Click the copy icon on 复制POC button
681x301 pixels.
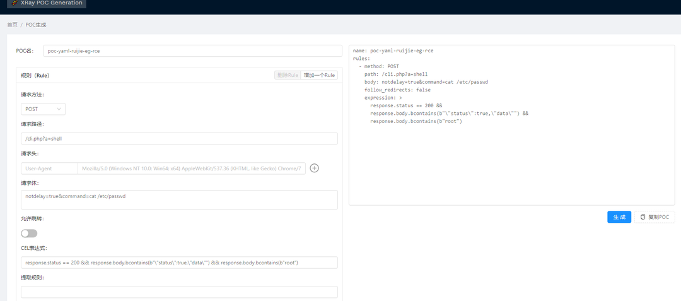click(643, 217)
